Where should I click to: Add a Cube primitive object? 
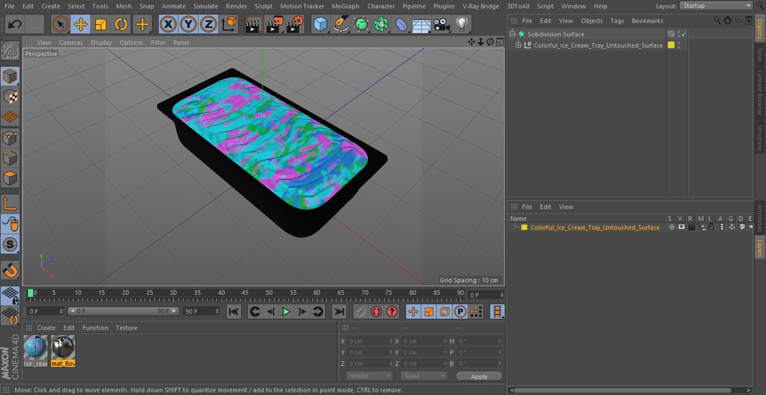(x=320, y=24)
